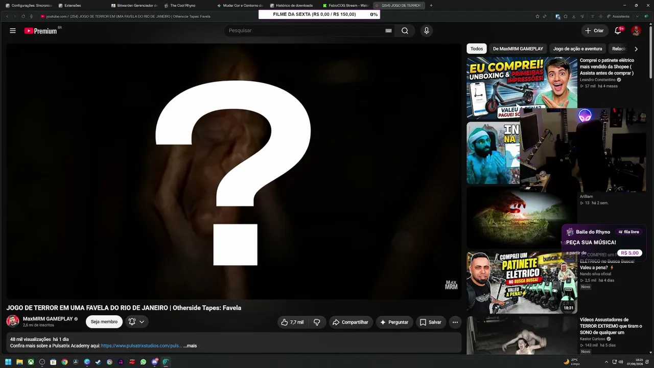Open the account avatar menu

pos(636,31)
